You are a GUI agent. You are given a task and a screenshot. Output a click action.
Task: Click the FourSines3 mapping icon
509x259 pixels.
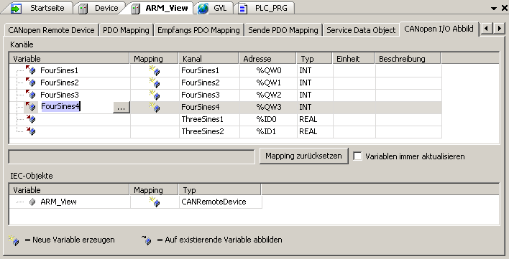[x=155, y=95]
